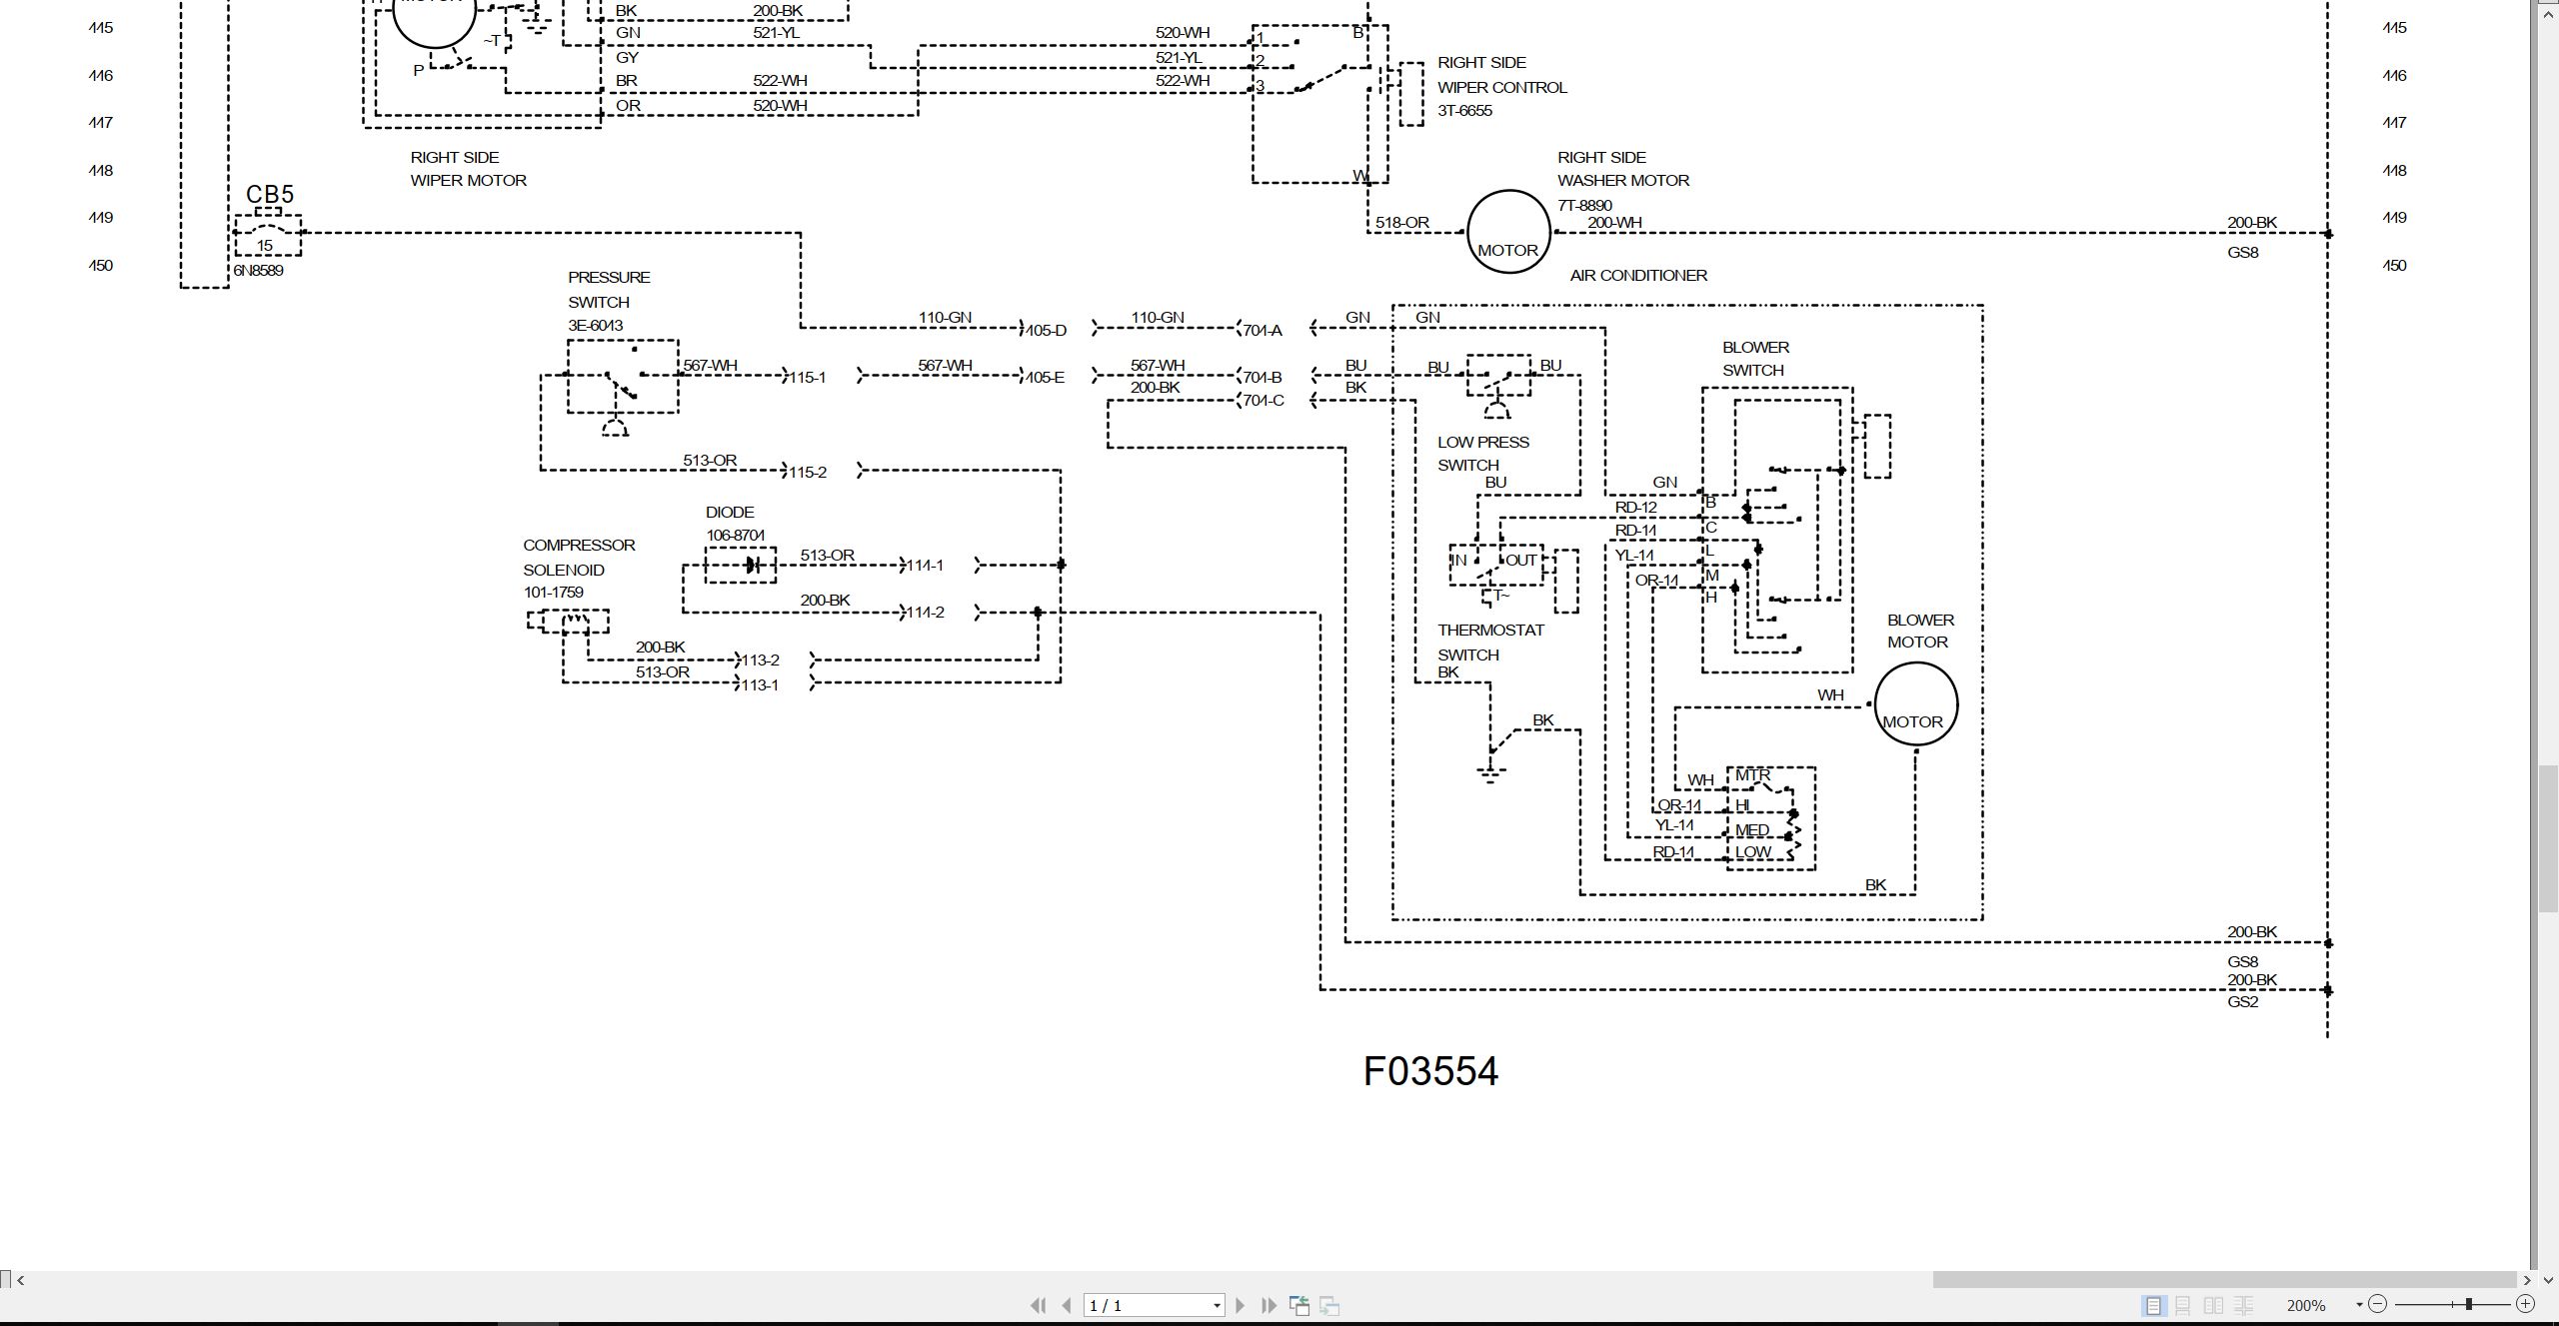Click the 3E-6013 part number
The image size is (2559, 1326).
(595, 326)
